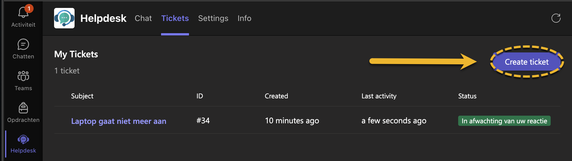Switch to the Tickets tab
The width and height of the screenshot is (572, 161).
[175, 18]
